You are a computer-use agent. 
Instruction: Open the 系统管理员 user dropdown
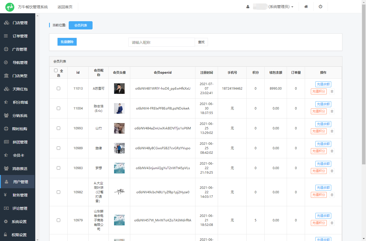coord(281,7)
